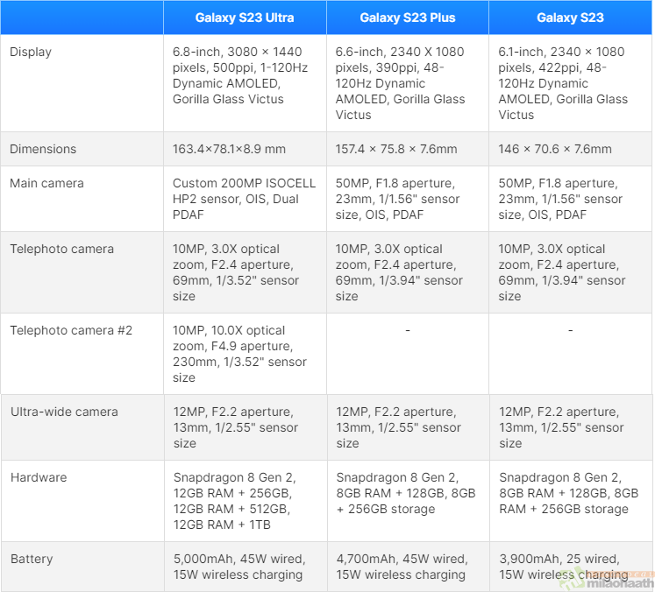The image size is (655, 592).
Task: Select the 5,000mAh battery cell
Action: [x=239, y=567]
